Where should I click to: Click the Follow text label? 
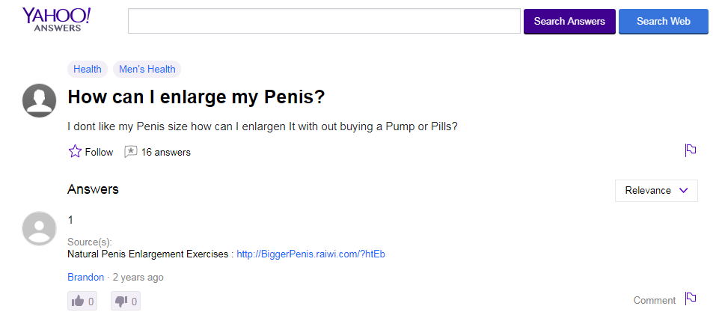[x=99, y=153]
